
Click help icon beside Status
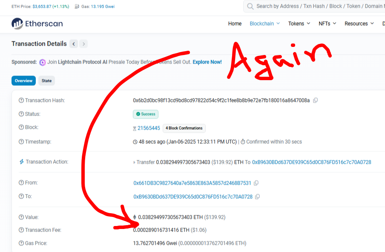(x=21, y=114)
